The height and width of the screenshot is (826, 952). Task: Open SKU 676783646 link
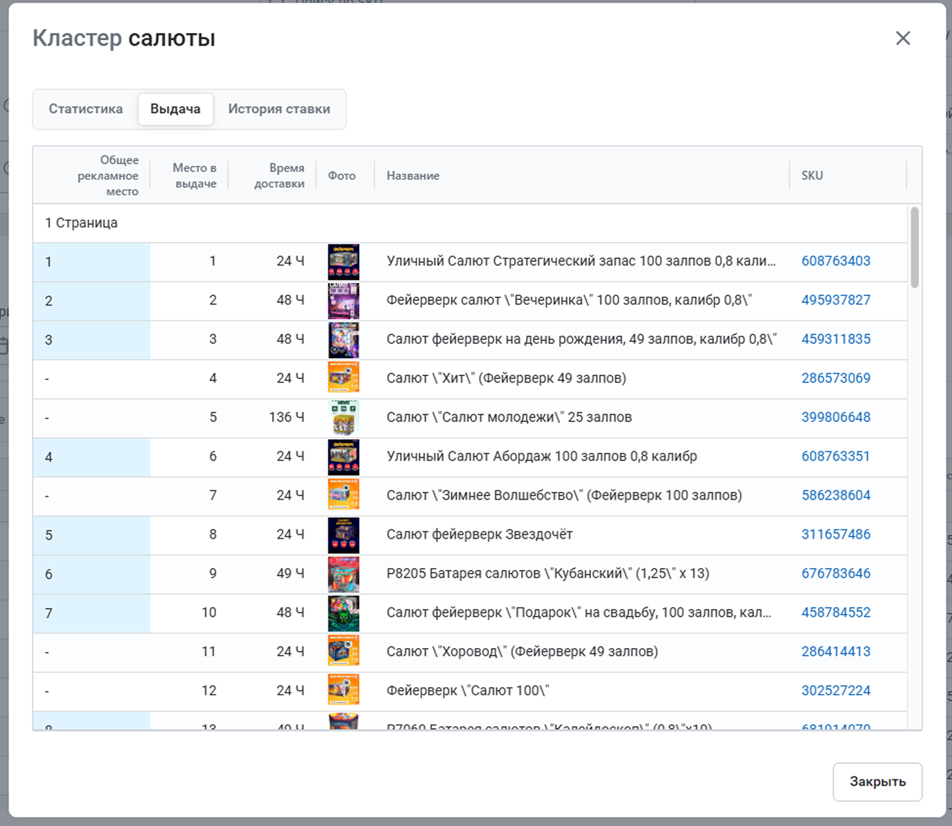835,574
